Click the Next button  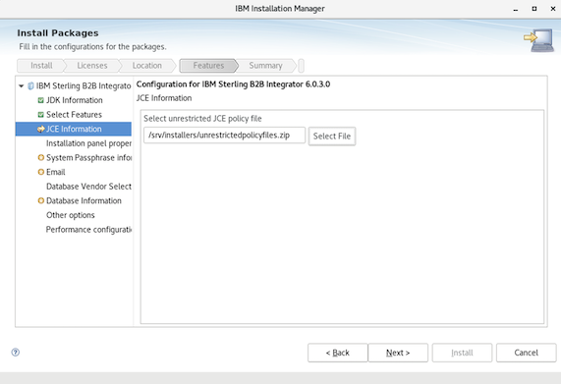[x=398, y=353]
